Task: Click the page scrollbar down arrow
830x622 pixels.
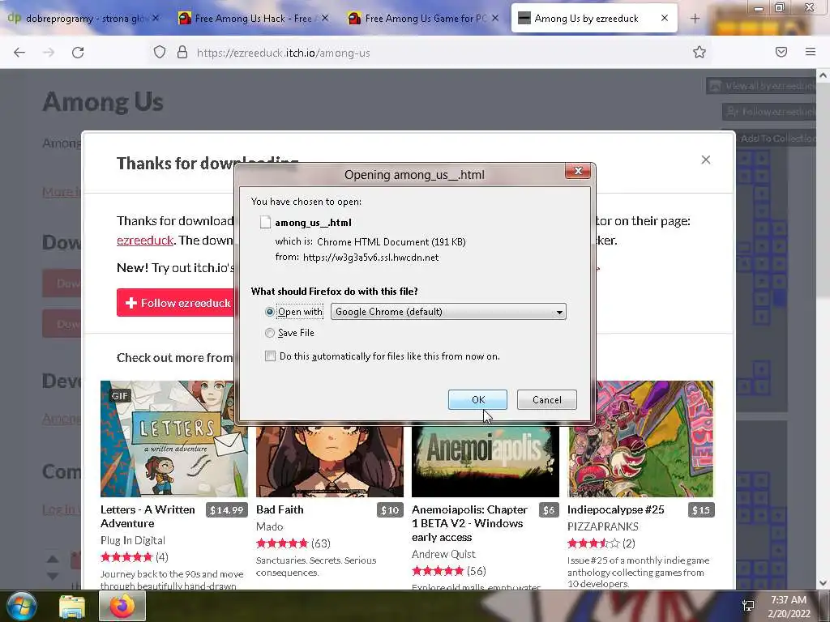Action: coord(823,583)
